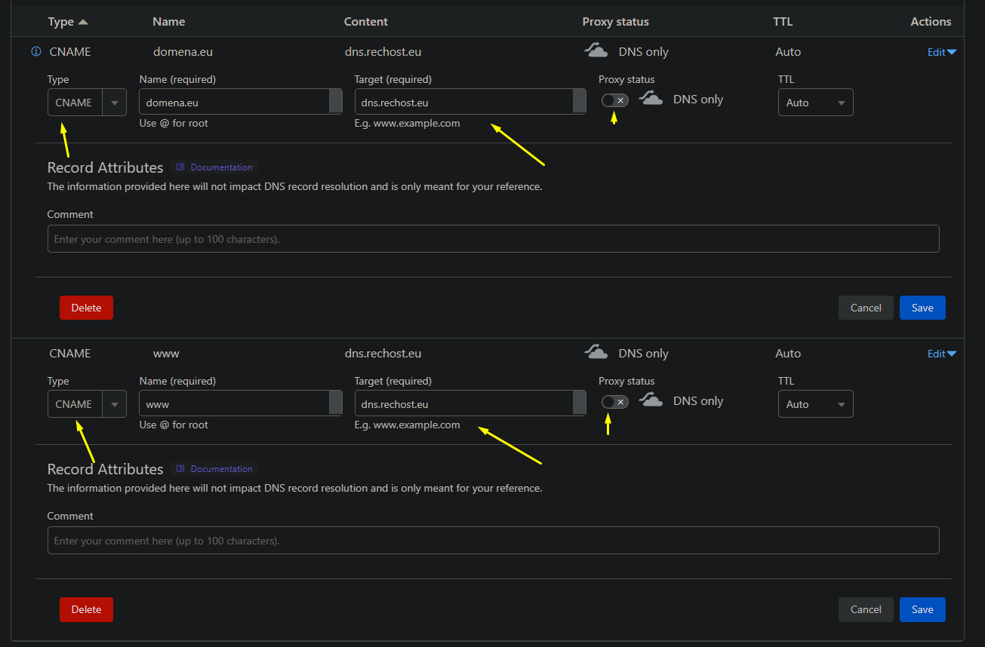The width and height of the screenshot is (985, 647).
Task: Collapse www record using Edit
Action: 941,354
